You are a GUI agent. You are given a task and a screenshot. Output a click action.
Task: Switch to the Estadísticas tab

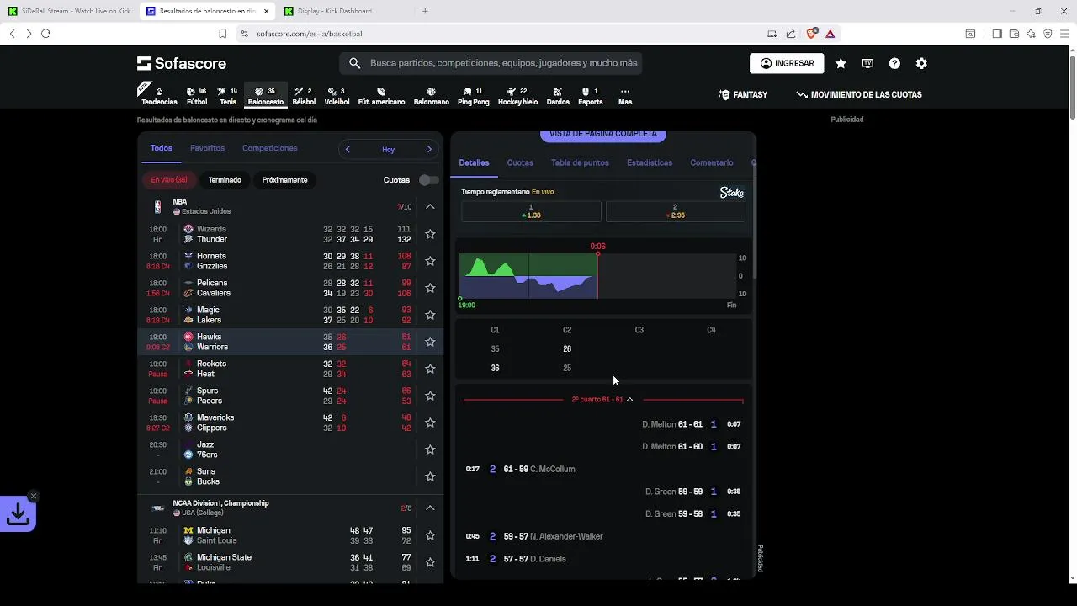point(650,162)
